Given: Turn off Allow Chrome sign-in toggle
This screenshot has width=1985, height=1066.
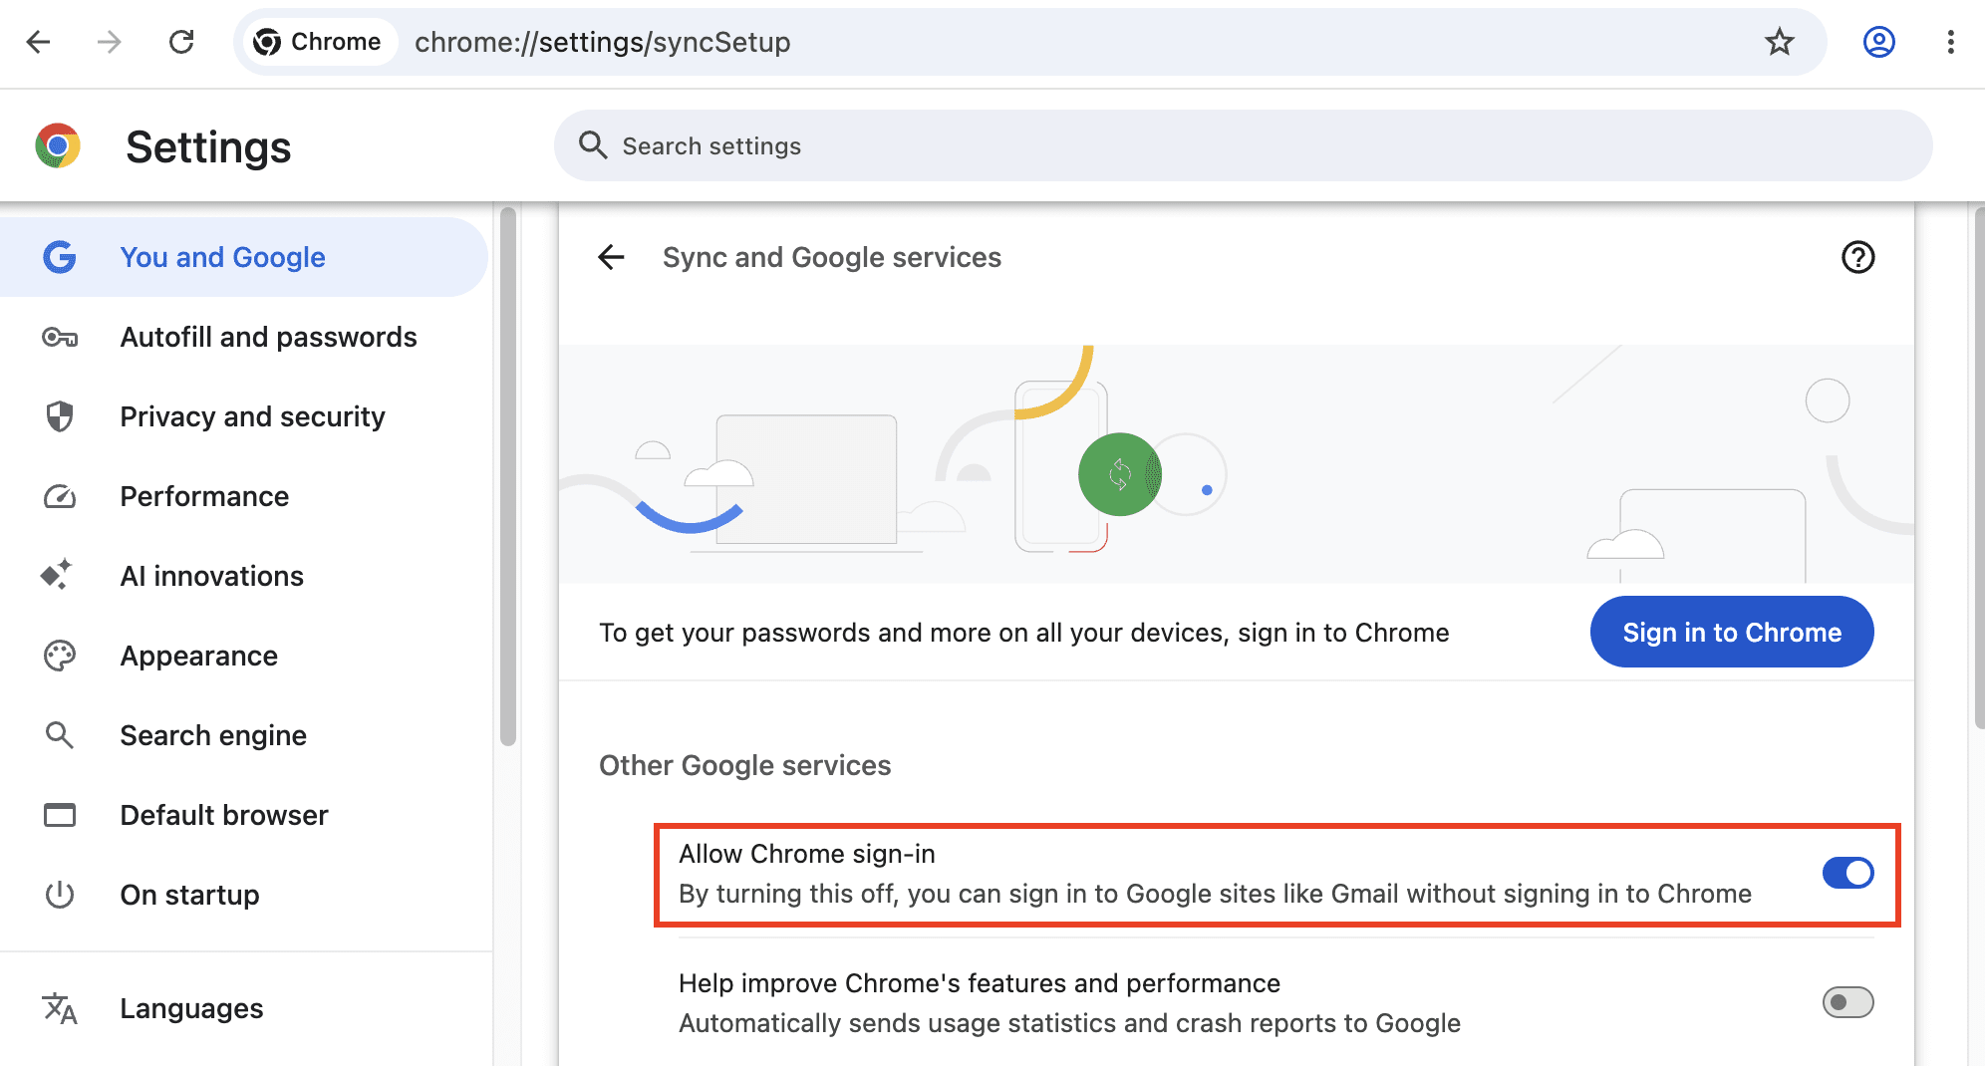Looking at the screenshot, I should [1847, 873].
